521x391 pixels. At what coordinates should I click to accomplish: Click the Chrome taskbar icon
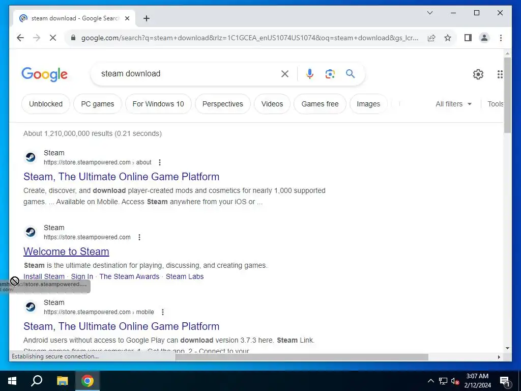(x=88, y=381)
